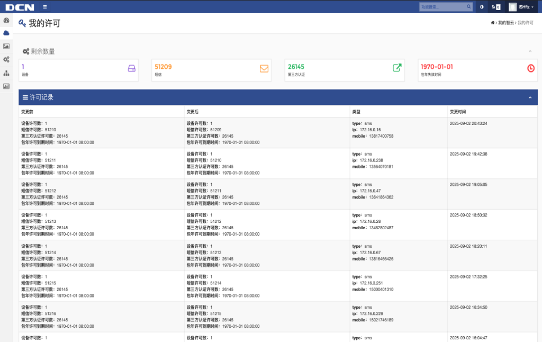Open the settings gears icon in sidebar
Screen dimensions: 542x342
(6, 59)
